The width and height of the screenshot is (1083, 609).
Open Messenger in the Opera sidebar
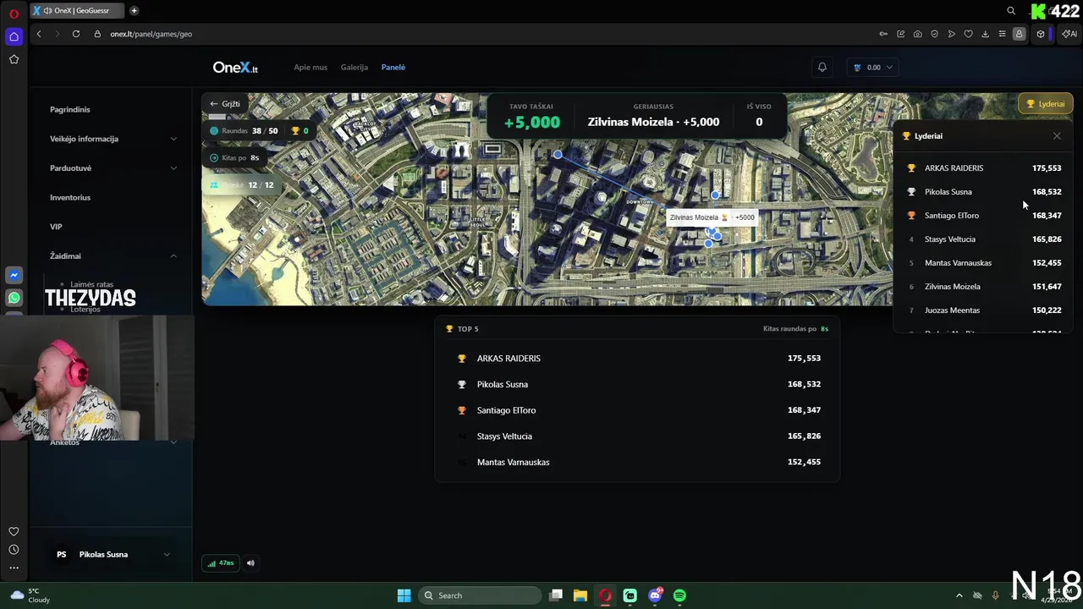click(x=14, y=275)
